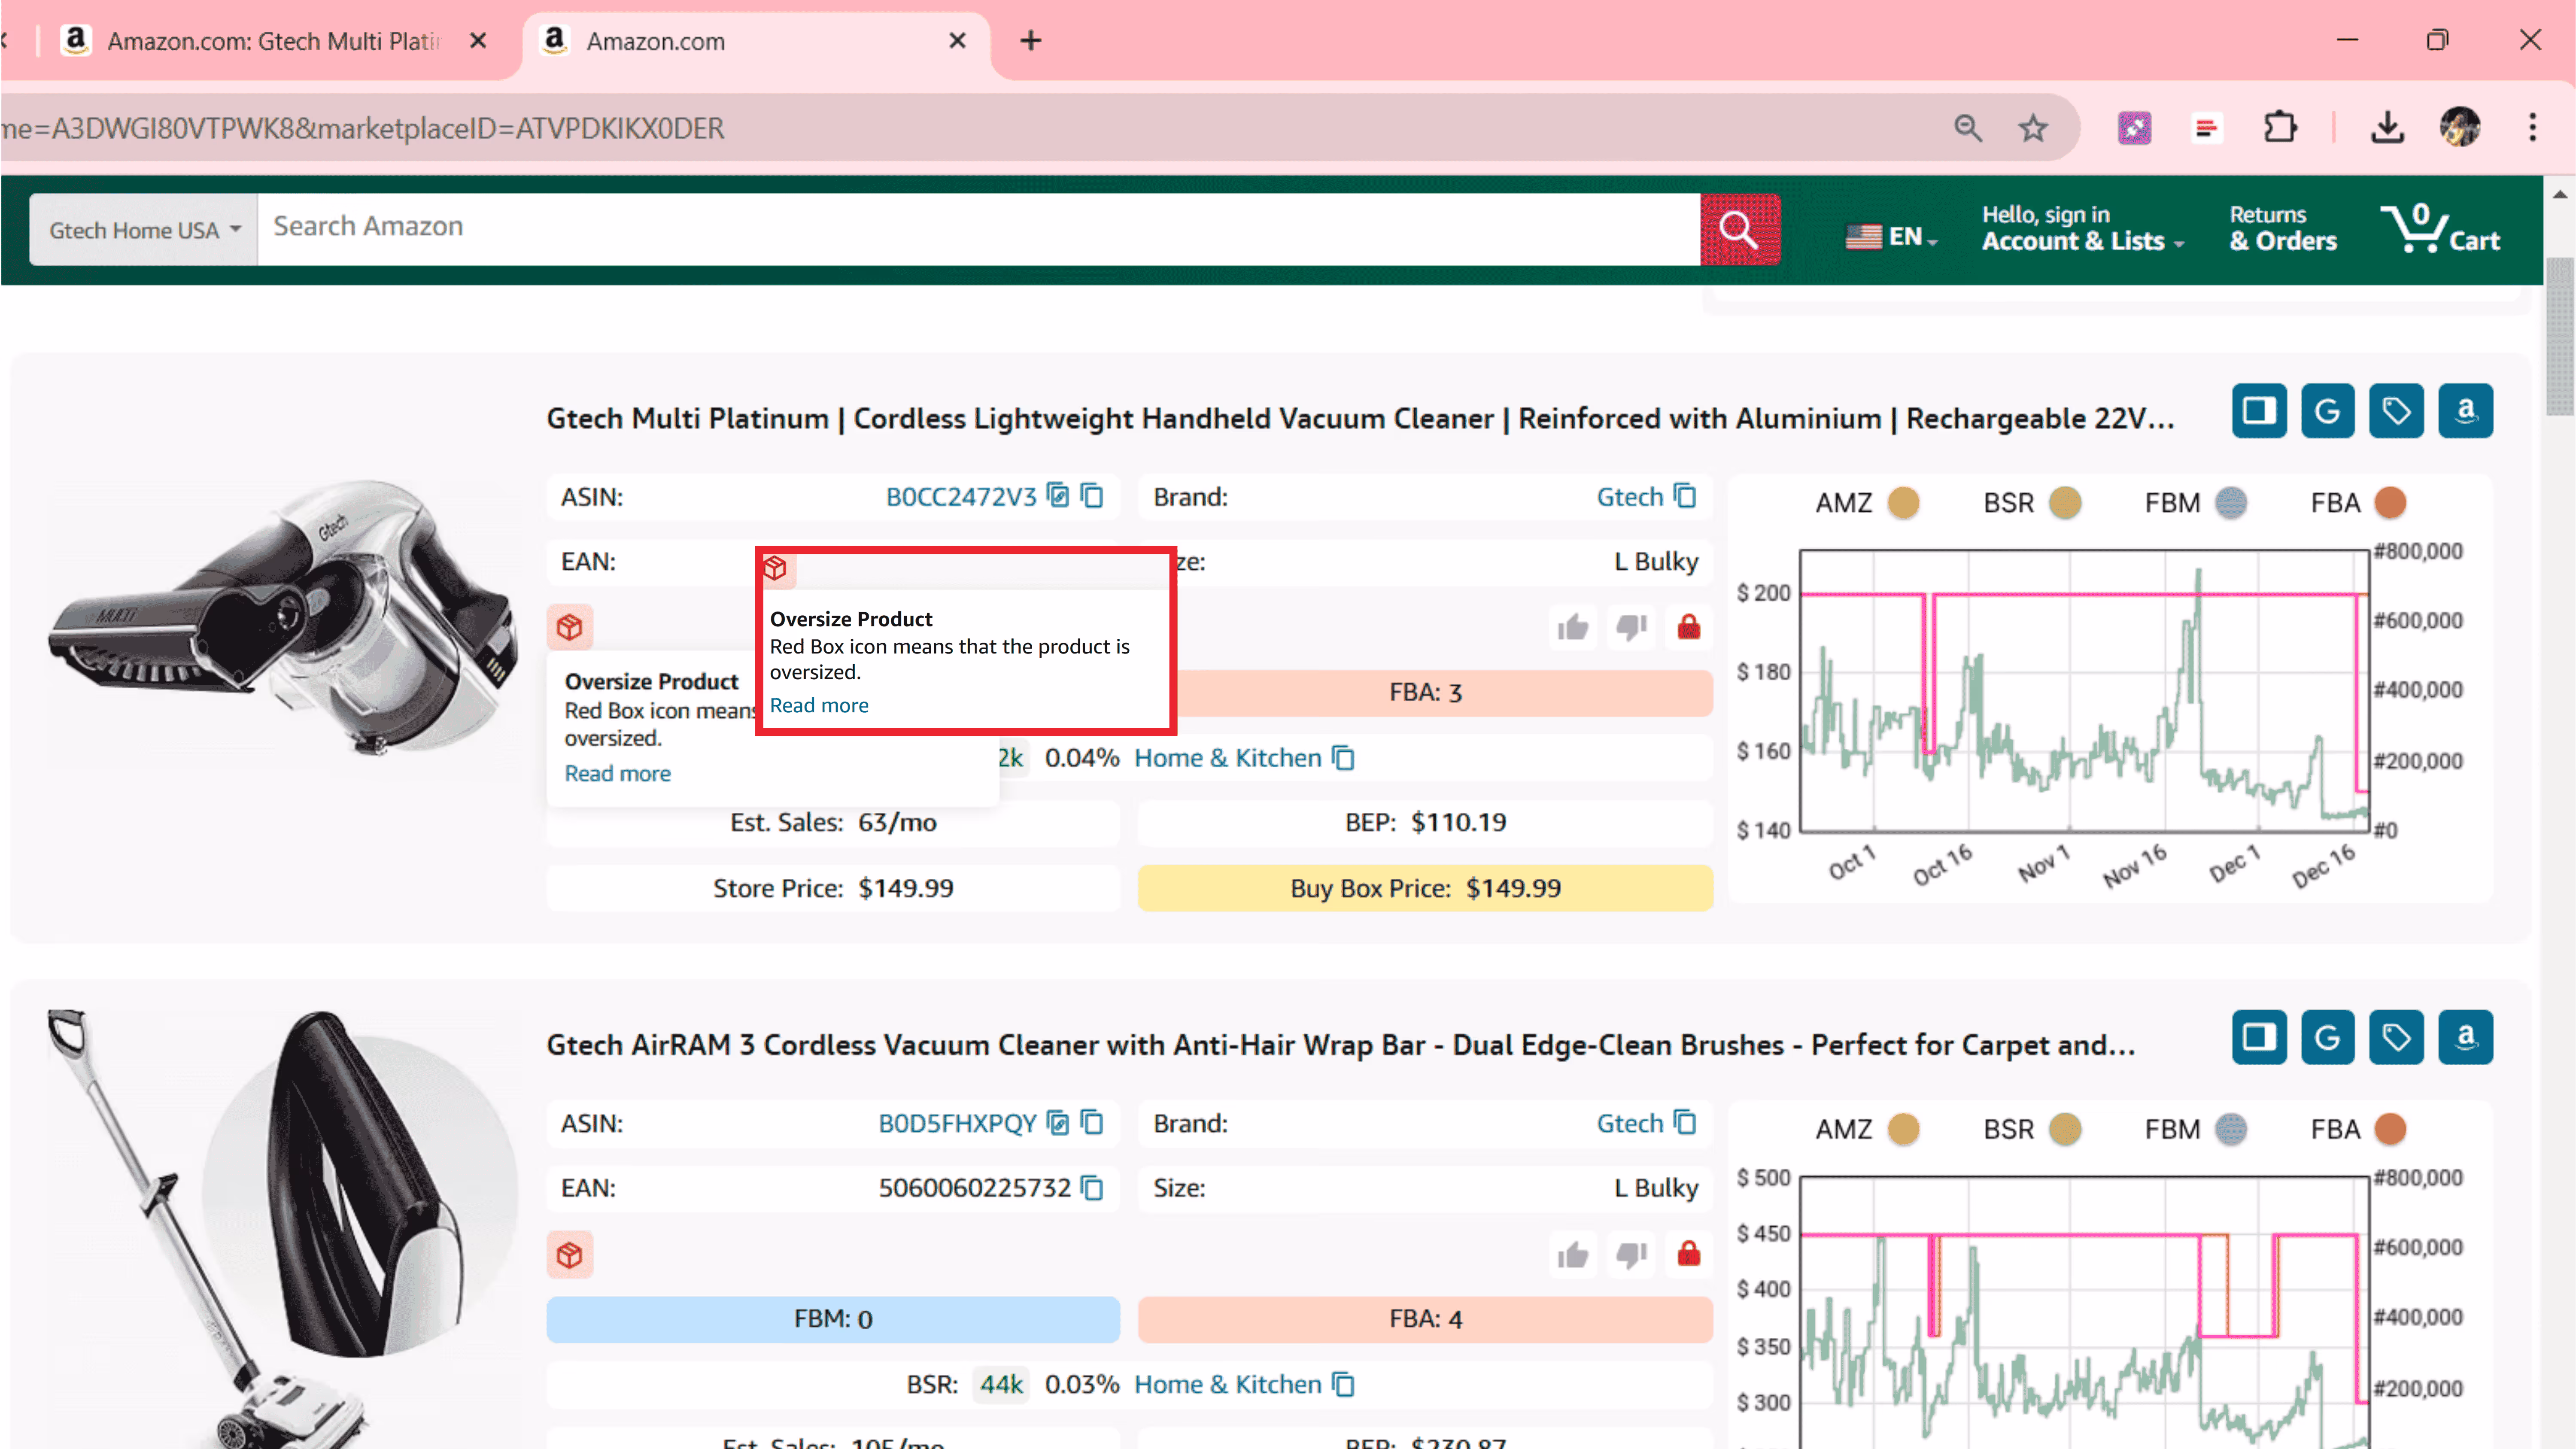Thumbs down the Gtech AirRAM 3 product
This screenshot has width=2576, height=1449.
1631,1255
